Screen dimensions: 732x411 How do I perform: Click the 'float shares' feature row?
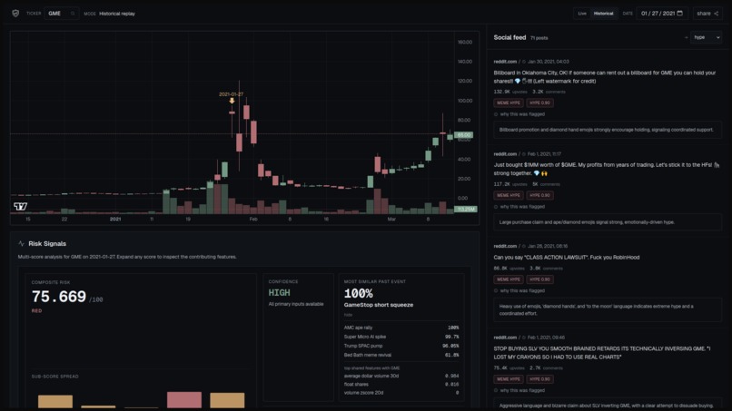pos(401,385)
